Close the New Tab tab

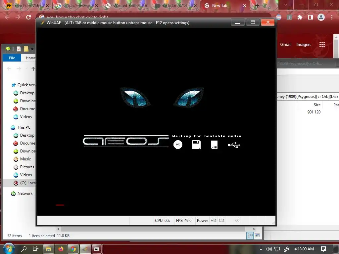point(245,6)
